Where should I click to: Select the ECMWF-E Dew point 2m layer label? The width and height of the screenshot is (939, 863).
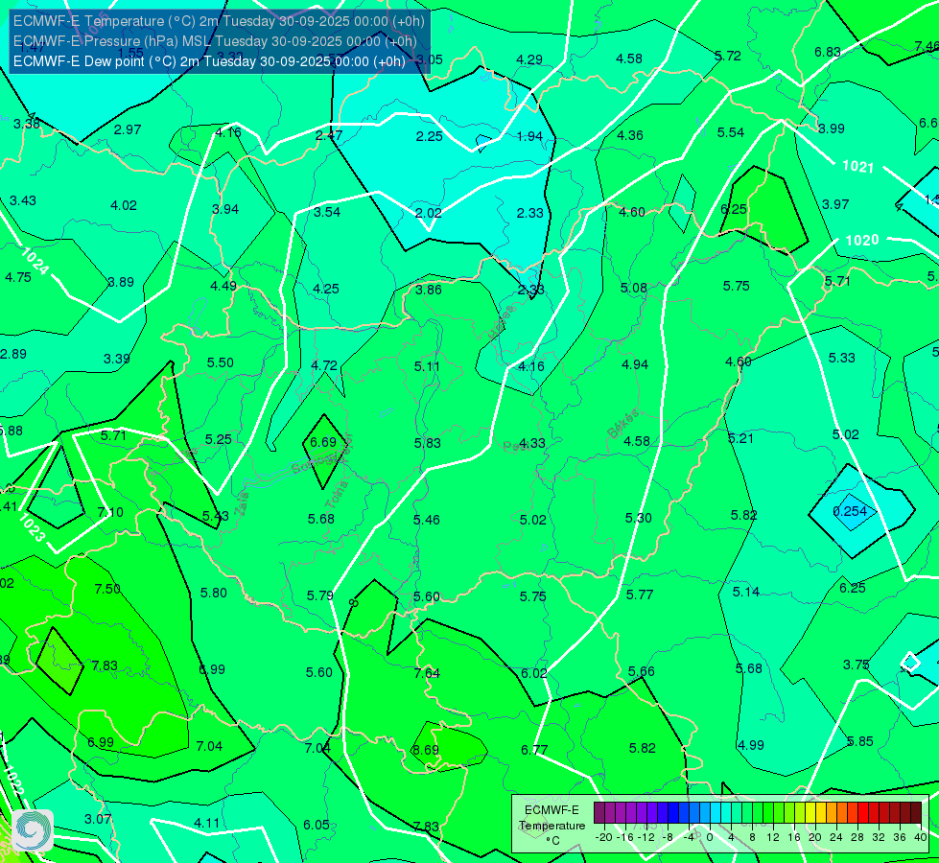[209, 61]
